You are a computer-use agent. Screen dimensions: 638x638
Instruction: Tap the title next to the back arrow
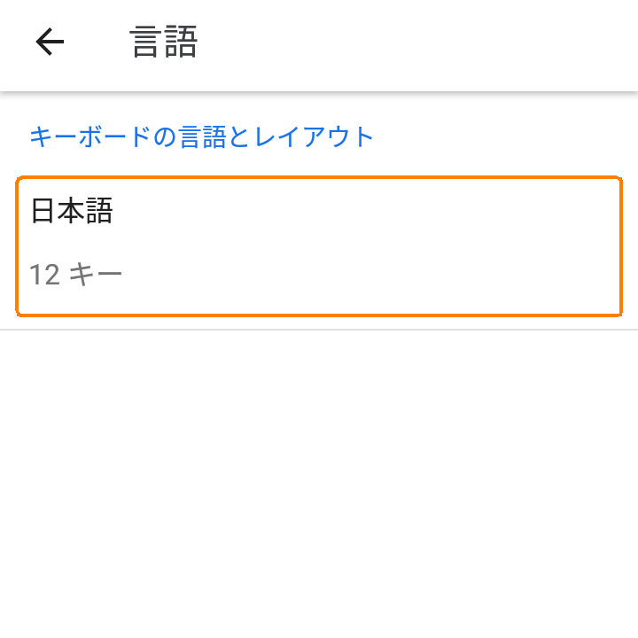pos(164,42)
